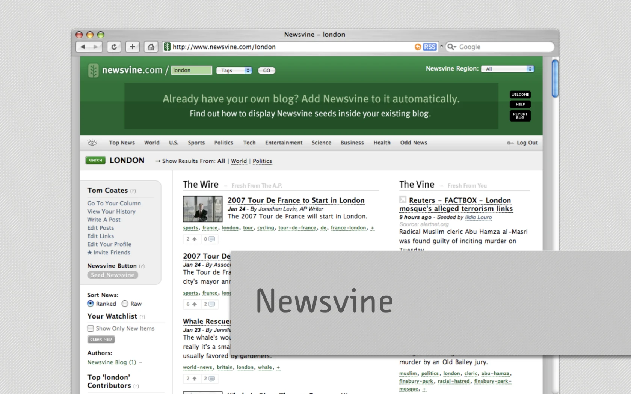This screenshot has width=631, height=394.
Task: Open the Google search magnifier menu
Action: [451, 47]
